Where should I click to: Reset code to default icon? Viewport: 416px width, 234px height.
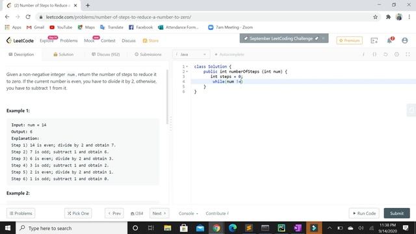pyautogui.click(x=385, y=55)
